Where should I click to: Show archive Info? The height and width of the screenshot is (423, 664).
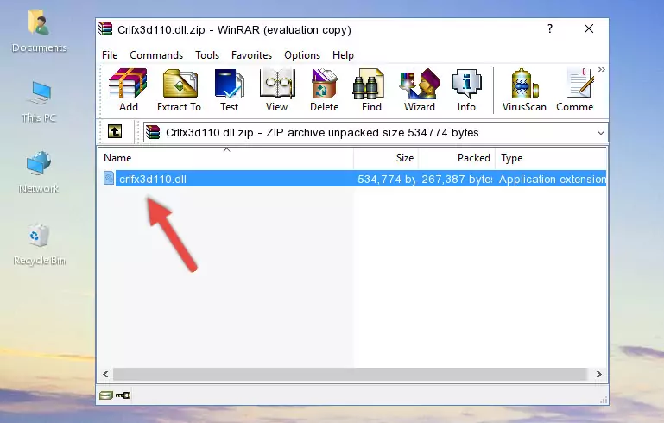[x=466, y=90]
